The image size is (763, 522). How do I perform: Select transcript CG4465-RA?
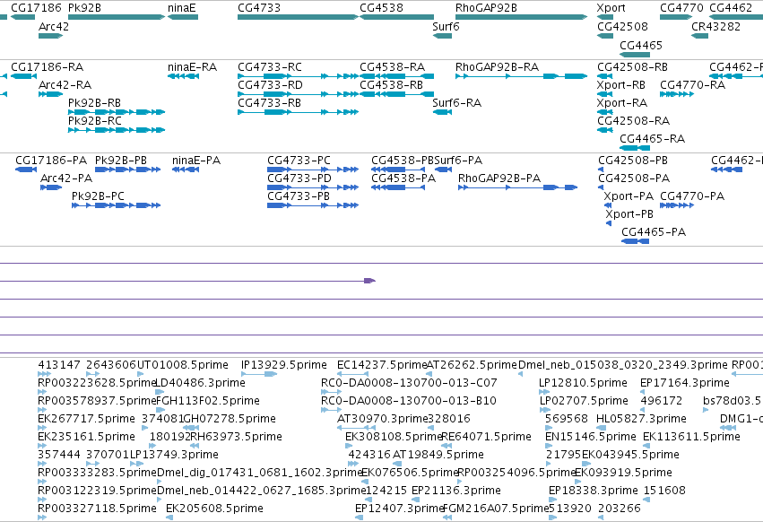click(x=652, y=139)
